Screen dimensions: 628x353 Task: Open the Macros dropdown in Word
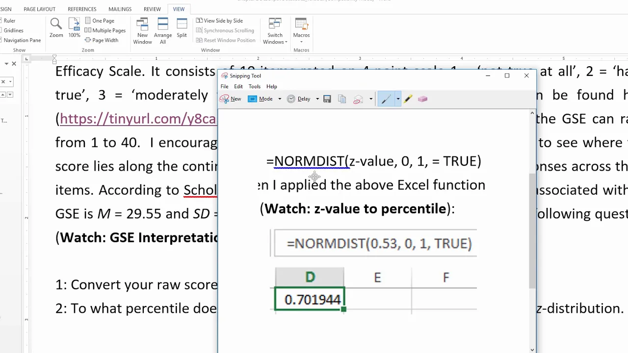301,31
